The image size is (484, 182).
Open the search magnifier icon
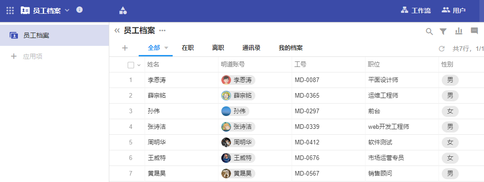coord(429,32)
